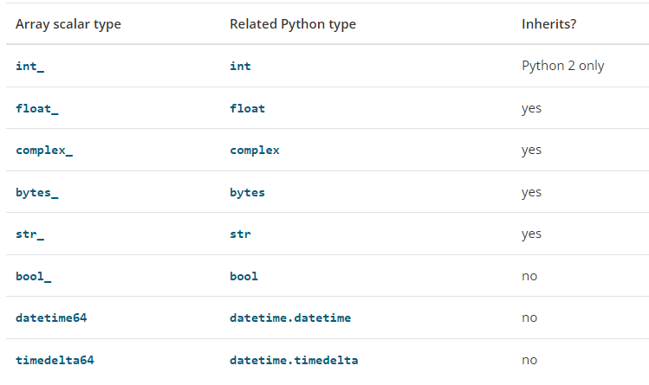Click the 'Related Python type' column header
Image resolution: width=649 pixels, height=385 pixels.
292,24
